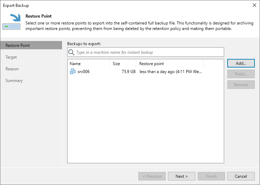Cancel the export backup wizard

[x=241, y=176]
